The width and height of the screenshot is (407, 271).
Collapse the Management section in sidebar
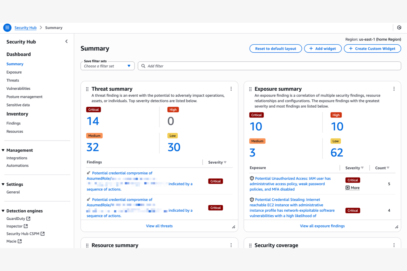(x=3, y=150)
